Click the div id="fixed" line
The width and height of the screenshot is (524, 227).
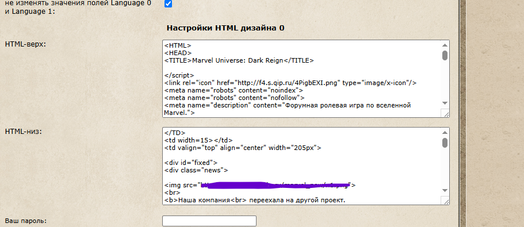(191, 163)
